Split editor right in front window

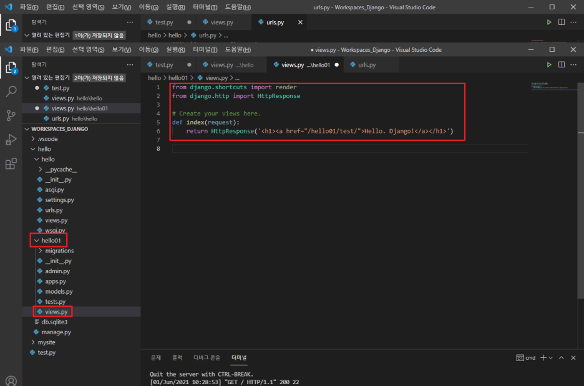tap(562, 65)
